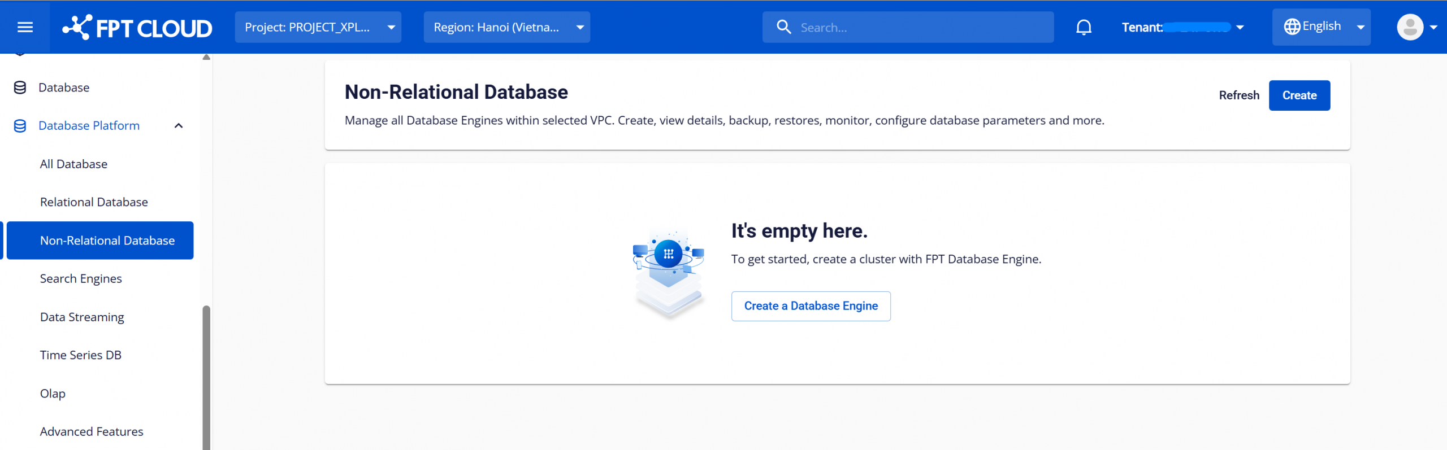Image resolution: width=1447 pixels, height=450 pixels.
Task: Click the search magnifier icon
Action: point(783,27)
